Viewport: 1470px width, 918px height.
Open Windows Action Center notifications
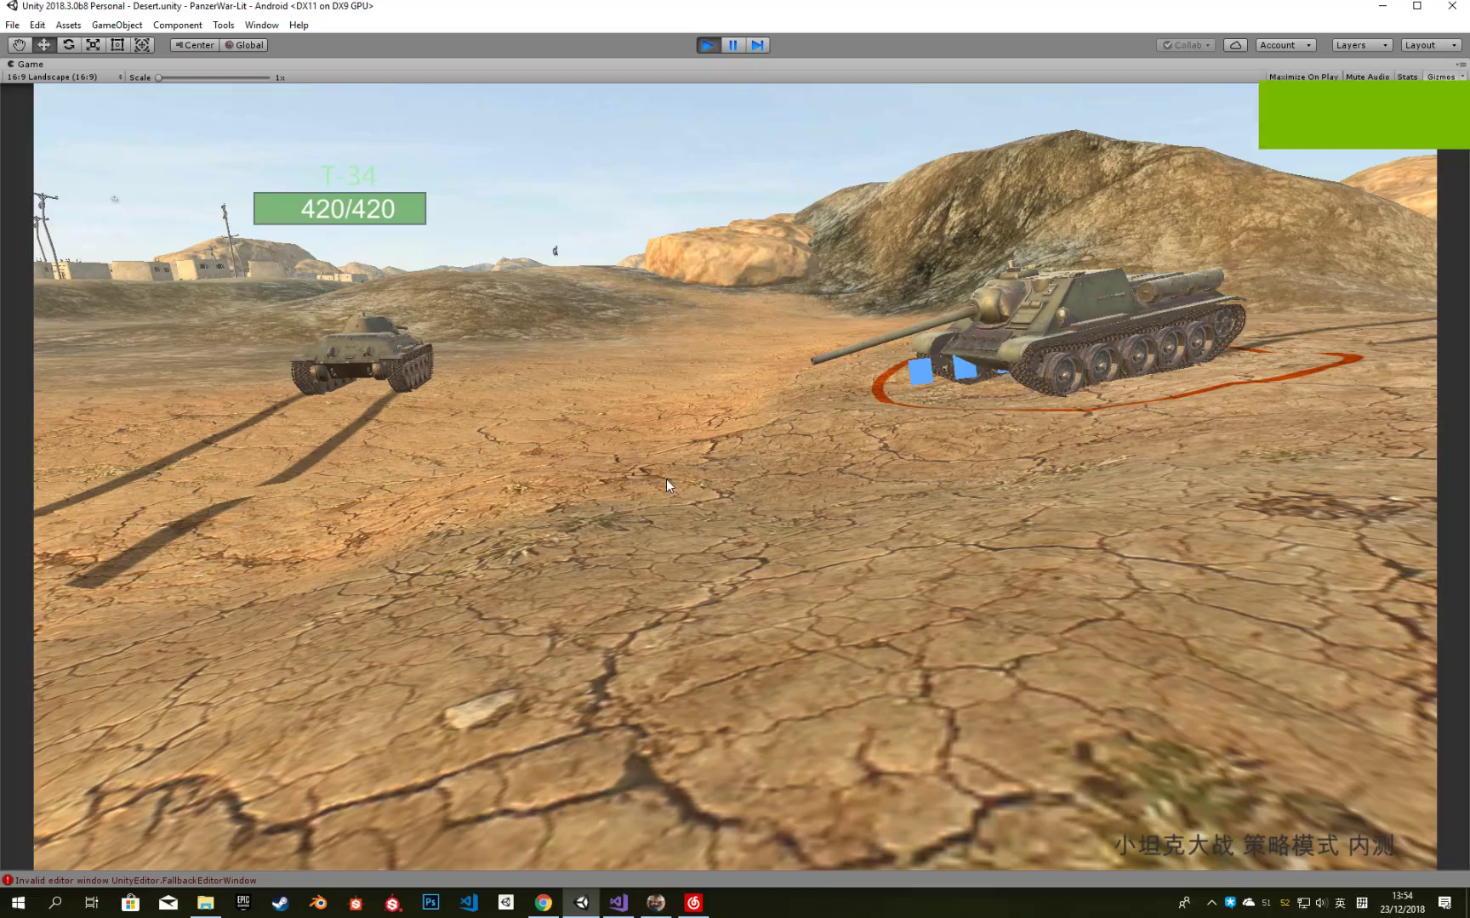coord(1444,903)
